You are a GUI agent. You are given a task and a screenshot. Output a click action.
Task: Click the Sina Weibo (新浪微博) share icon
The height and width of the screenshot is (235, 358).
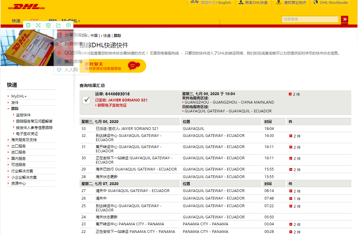59,44
